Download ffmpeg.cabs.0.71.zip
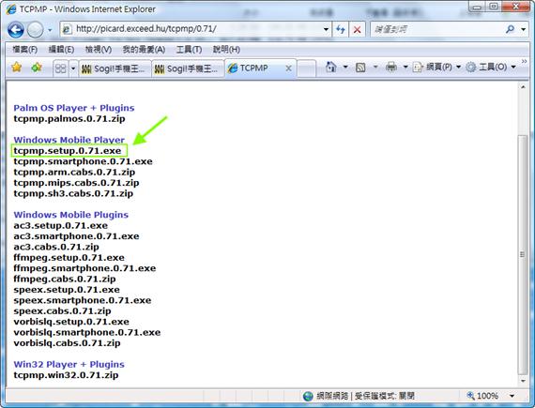The image size is (535, 408). pyautogui.click(x=65, y=279)
